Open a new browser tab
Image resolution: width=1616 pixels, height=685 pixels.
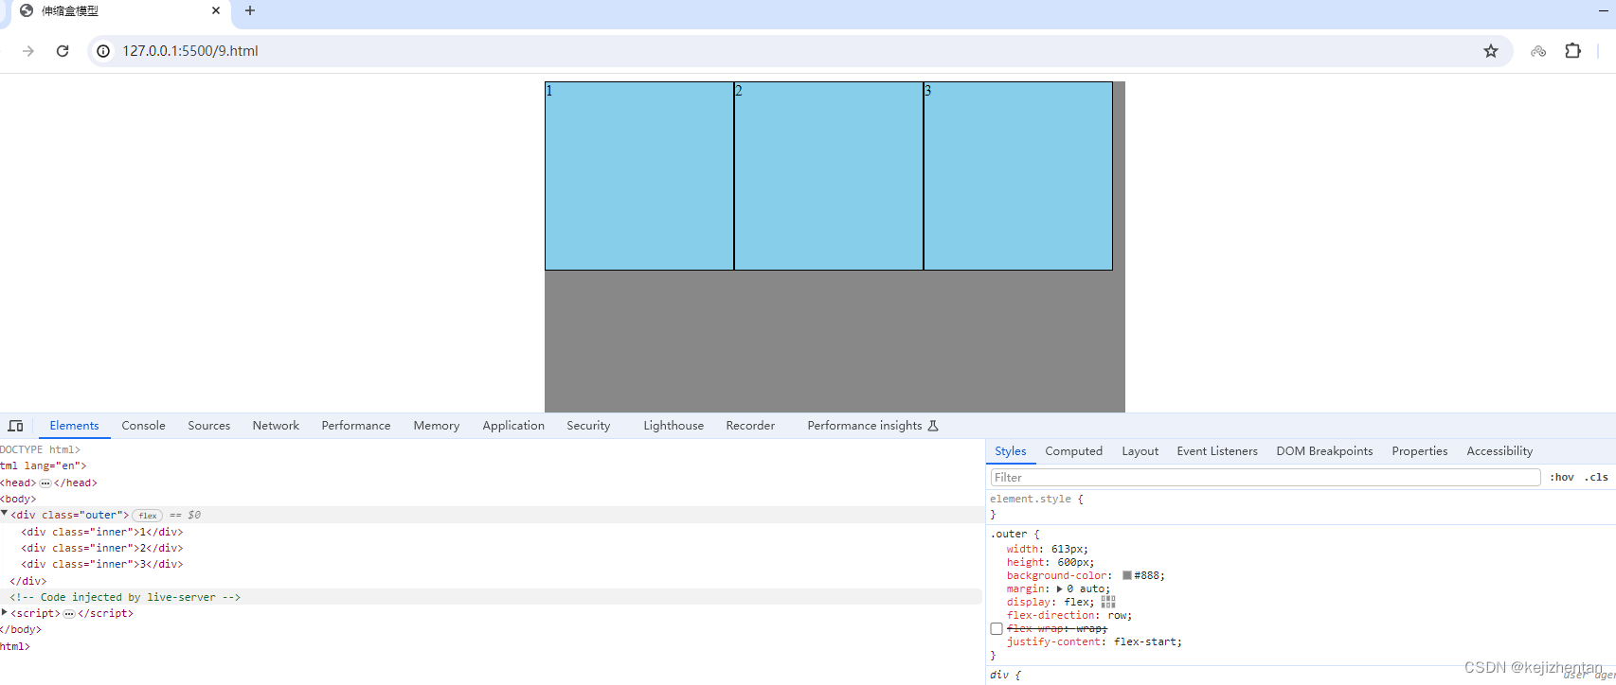click(250, 10)
